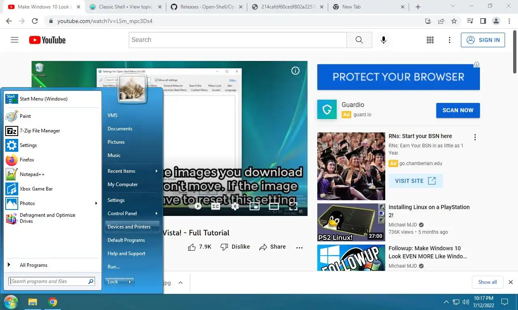This screenshot has height=310, width=518.
Task: Expand the Photos jump list arrow
Action: [x=96, y=203]
